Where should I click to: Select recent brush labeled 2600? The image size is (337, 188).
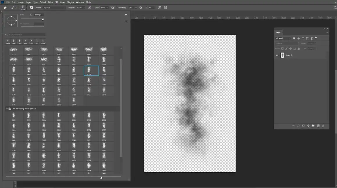click(14, 42)
